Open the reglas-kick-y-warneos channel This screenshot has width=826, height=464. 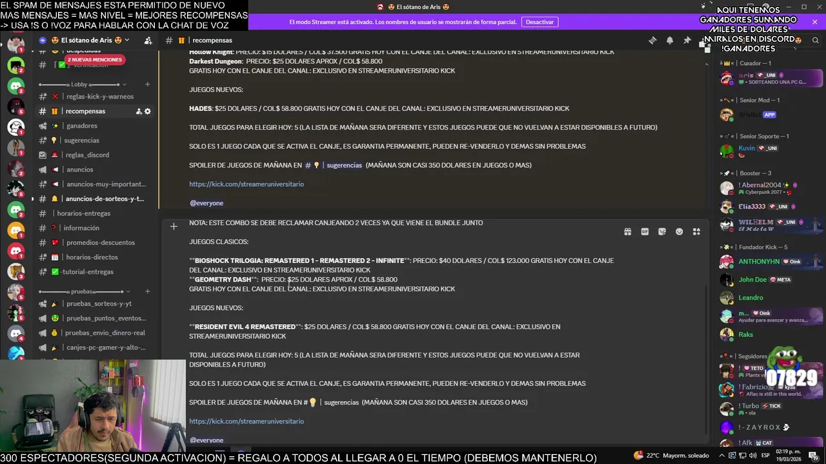point(94,97)
